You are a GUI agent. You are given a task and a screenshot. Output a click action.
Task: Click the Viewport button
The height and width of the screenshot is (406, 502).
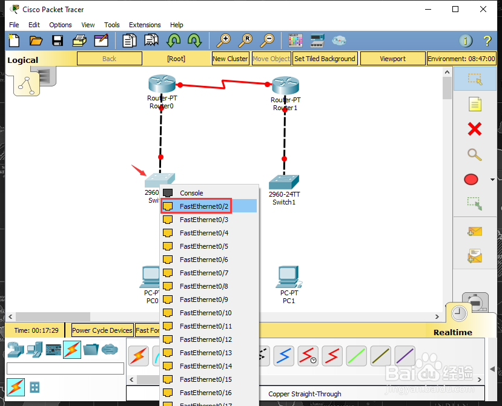pos(392,59)
